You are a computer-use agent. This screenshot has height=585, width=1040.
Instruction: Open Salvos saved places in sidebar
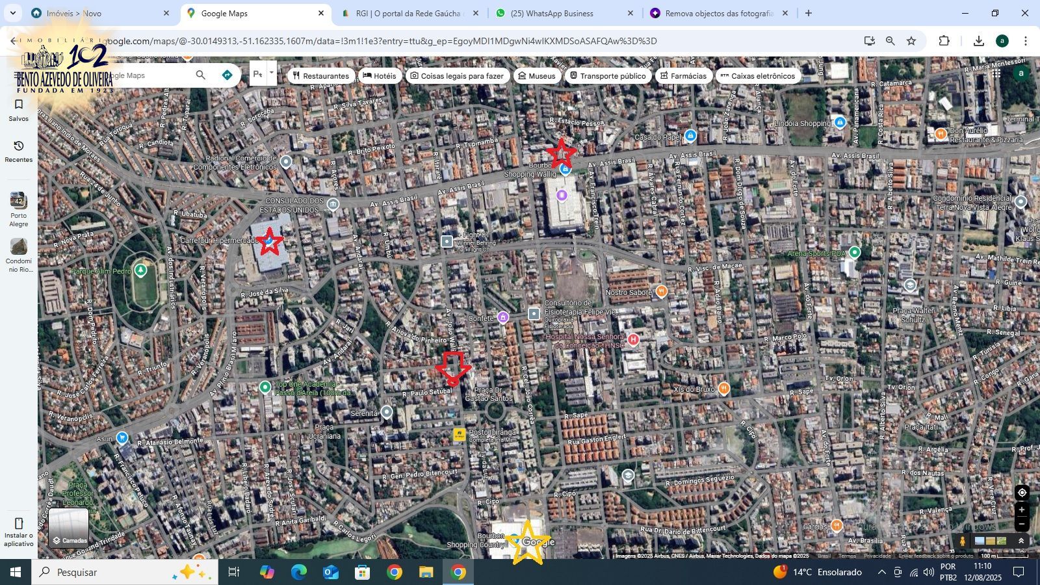18,110
